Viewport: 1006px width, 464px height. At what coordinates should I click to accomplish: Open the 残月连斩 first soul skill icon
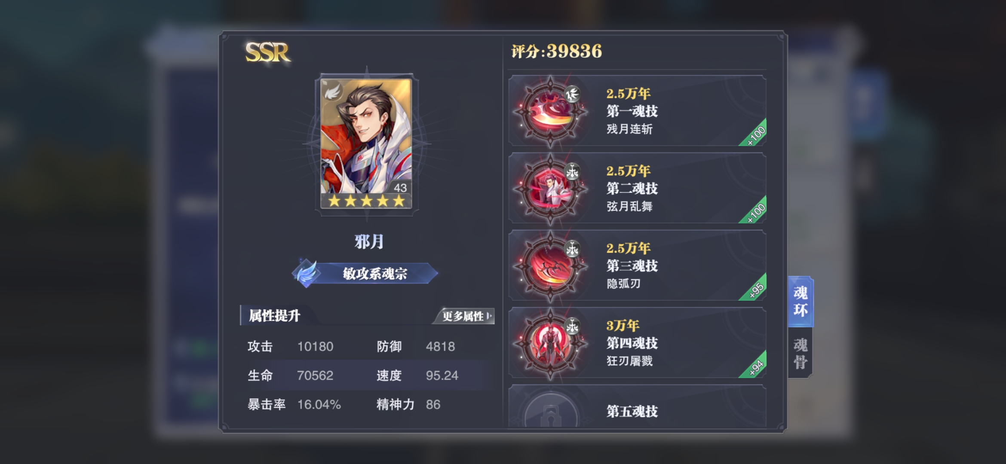[x=550, y=112]
